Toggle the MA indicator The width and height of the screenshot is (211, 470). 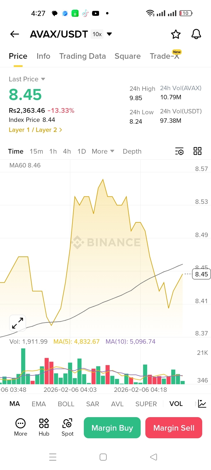pyautogui.click(x=15, y=404)
